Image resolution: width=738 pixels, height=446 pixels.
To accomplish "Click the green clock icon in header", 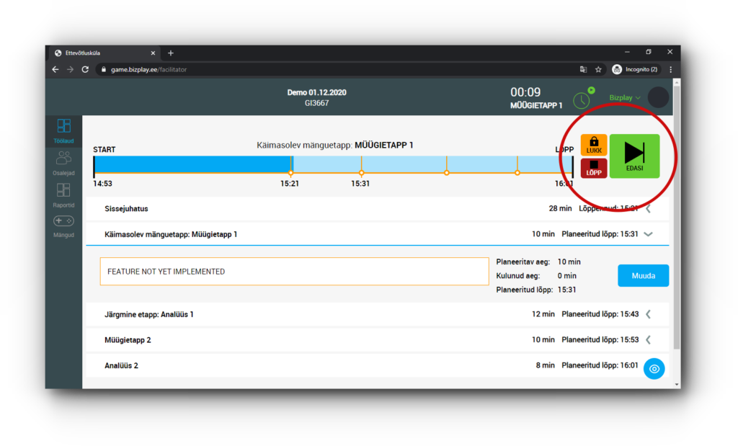I will [x=581, y=100].
